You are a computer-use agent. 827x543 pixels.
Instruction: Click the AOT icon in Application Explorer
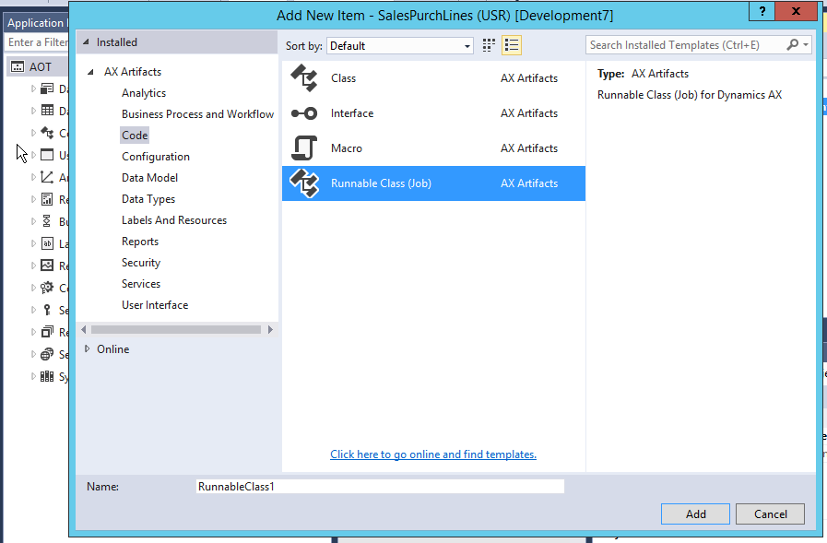click(x=17, y=65)
